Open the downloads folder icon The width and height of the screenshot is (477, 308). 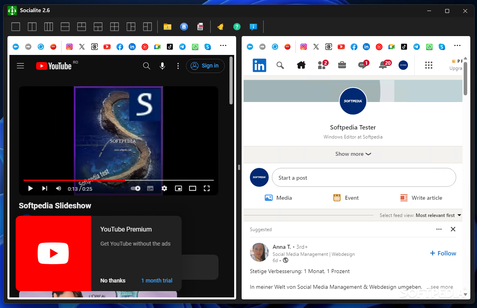167,27
